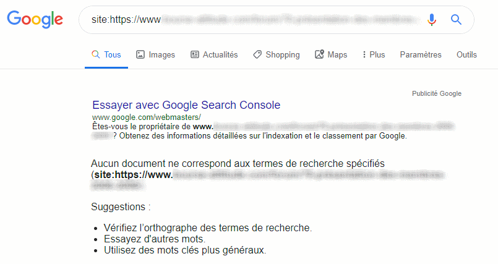The height and width of the screenshot is (264, 498).
Task: Click the Shopping tag icon
Action: [x=257, y=54]
